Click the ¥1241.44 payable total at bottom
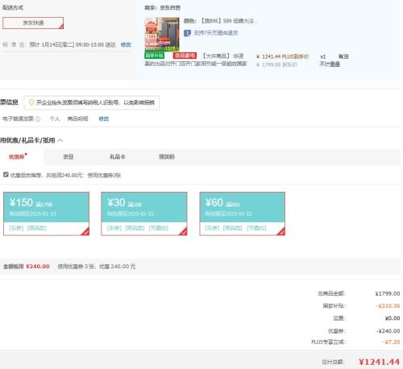The image size is (403, 369). click(x=379, y=362)
